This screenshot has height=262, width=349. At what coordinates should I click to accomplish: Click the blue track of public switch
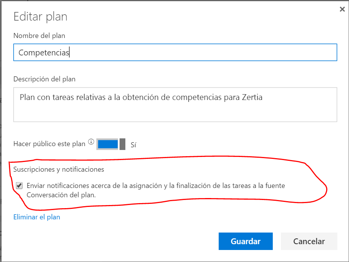(x=108, y=144)
